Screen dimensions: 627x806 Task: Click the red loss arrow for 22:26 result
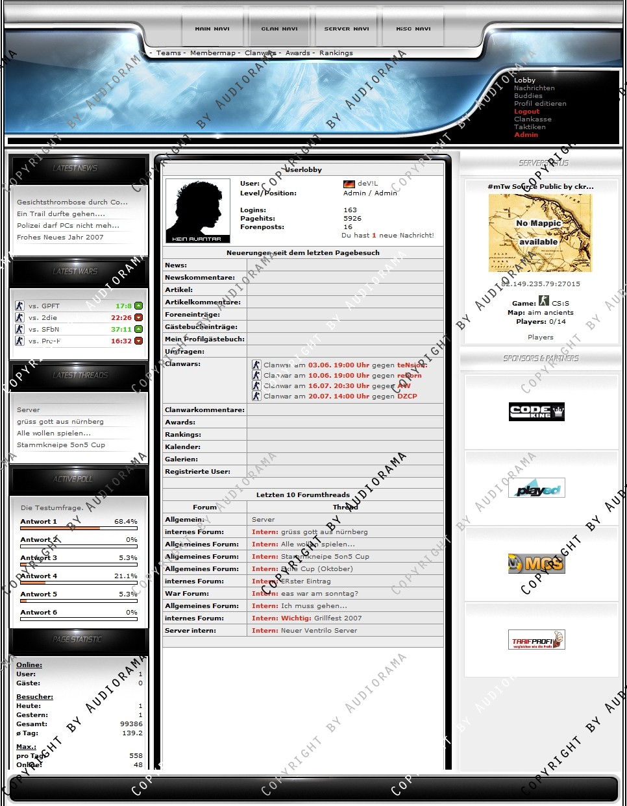pos(138,317)
